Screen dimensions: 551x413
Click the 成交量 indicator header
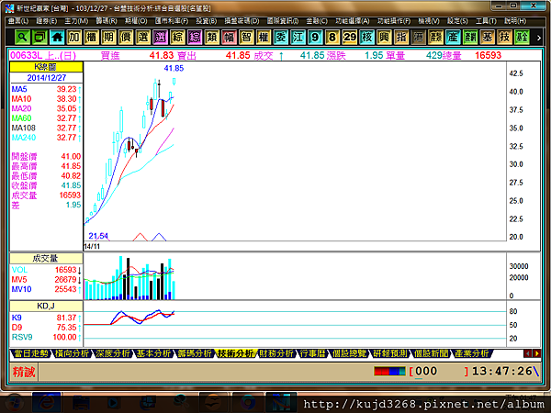(46, 259)
